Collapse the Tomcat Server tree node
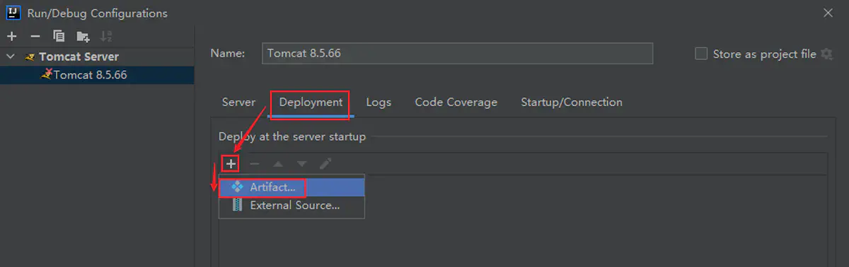849x267 pixels. click(11, 57)
